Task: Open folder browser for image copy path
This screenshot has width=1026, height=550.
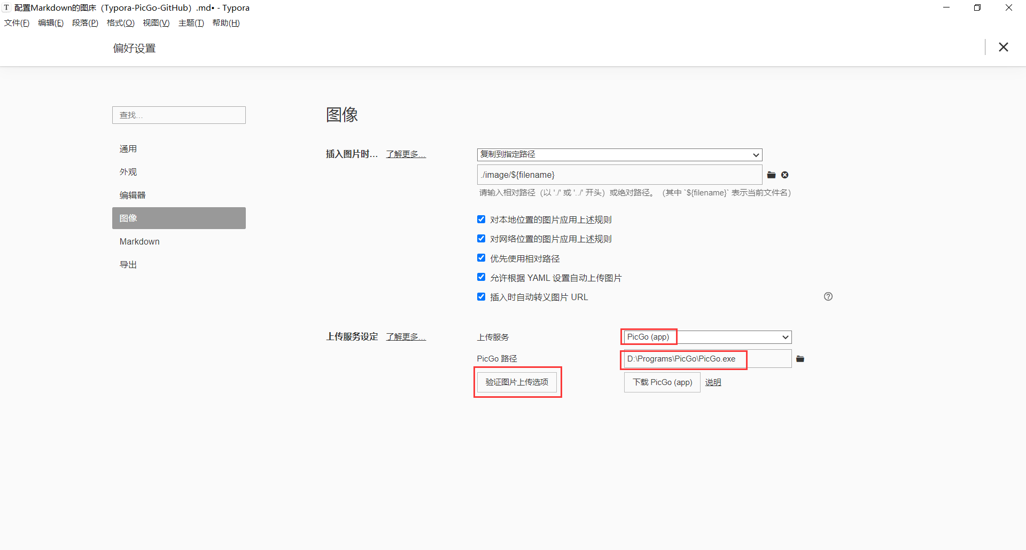Action: 771,175
